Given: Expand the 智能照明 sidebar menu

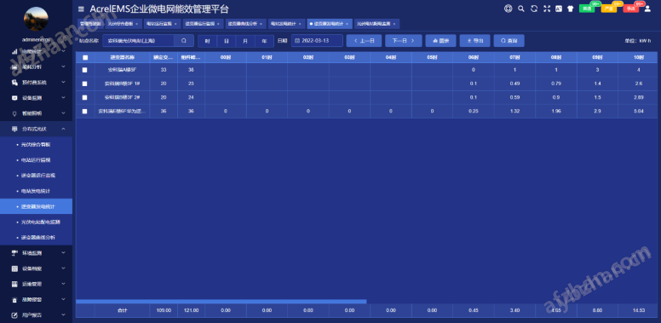Looking at the screenshot, I should click(x=37, y=113).
